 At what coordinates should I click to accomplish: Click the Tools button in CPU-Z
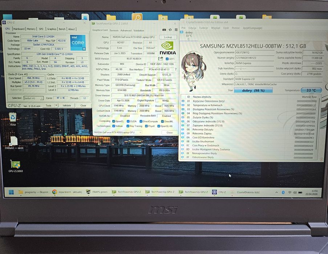(49, 105)
